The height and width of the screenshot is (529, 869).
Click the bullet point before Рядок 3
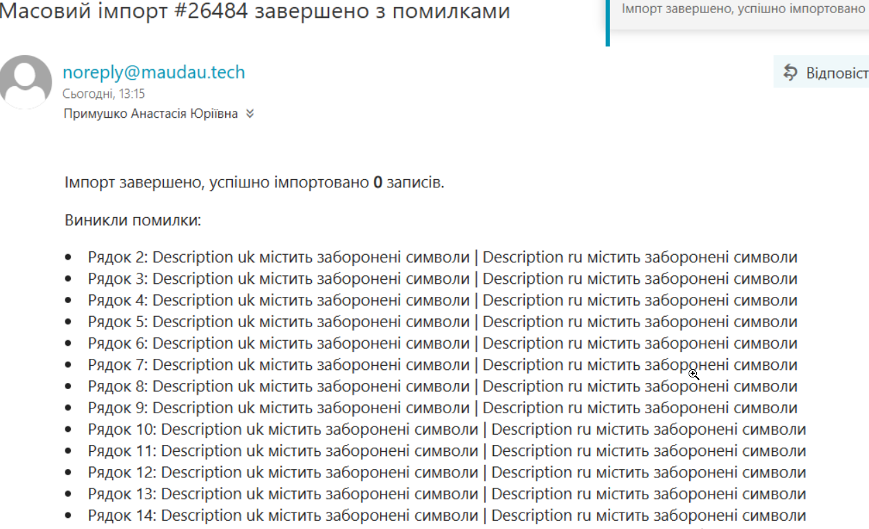coord(68,279)
